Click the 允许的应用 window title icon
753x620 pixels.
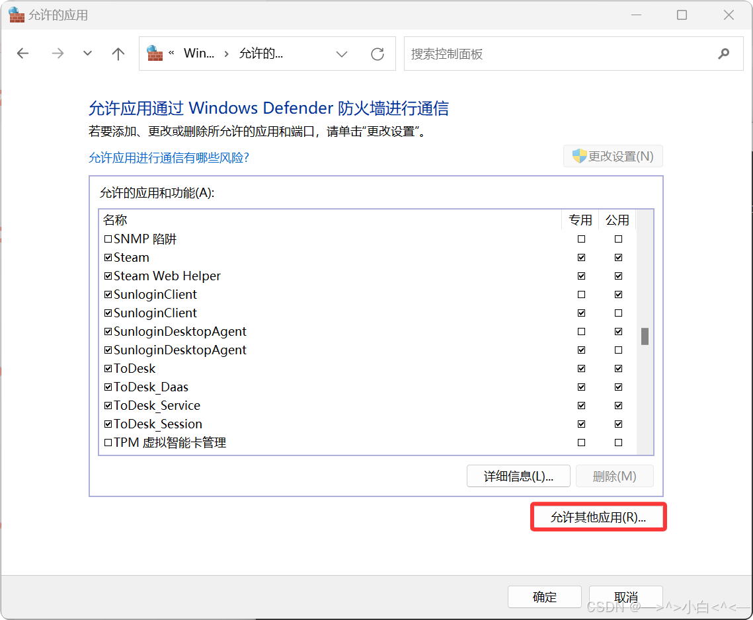(x=17, y=15)
